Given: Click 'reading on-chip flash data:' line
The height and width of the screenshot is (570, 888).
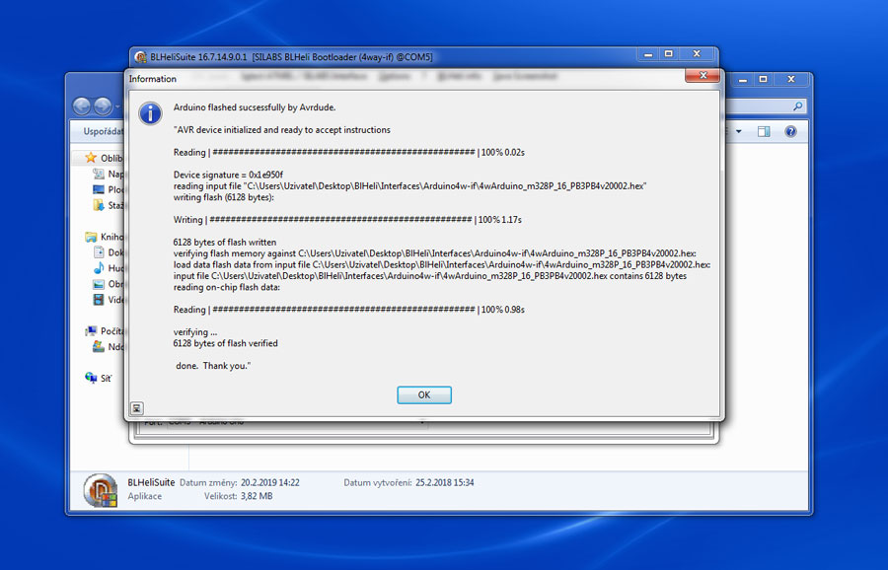Looking at the screenshot, I should pos(227,287).
